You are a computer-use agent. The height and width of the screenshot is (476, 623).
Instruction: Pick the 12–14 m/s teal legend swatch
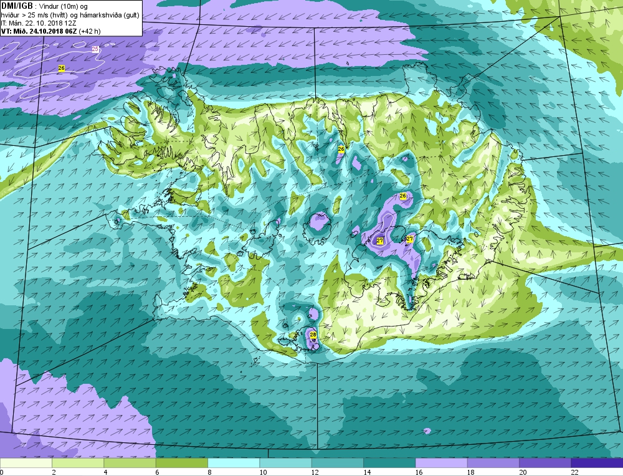click(x=337, y=463)
